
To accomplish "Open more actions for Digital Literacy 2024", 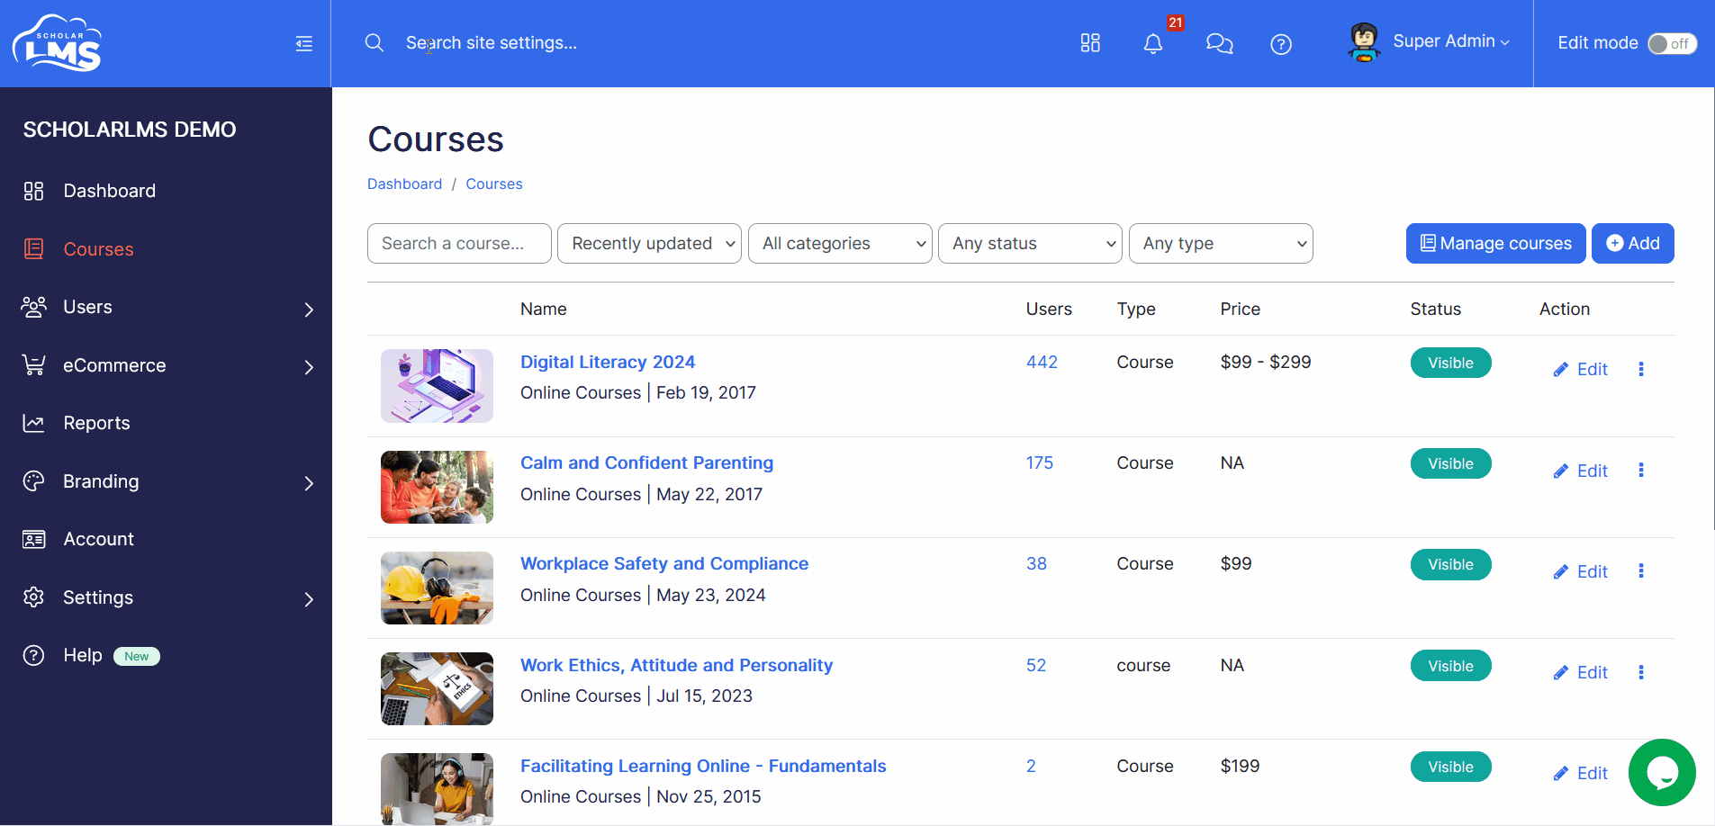I will pos(1641,369).
